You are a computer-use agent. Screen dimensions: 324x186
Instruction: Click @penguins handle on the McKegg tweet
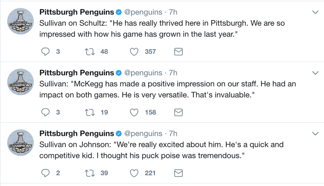coord(143,73)
